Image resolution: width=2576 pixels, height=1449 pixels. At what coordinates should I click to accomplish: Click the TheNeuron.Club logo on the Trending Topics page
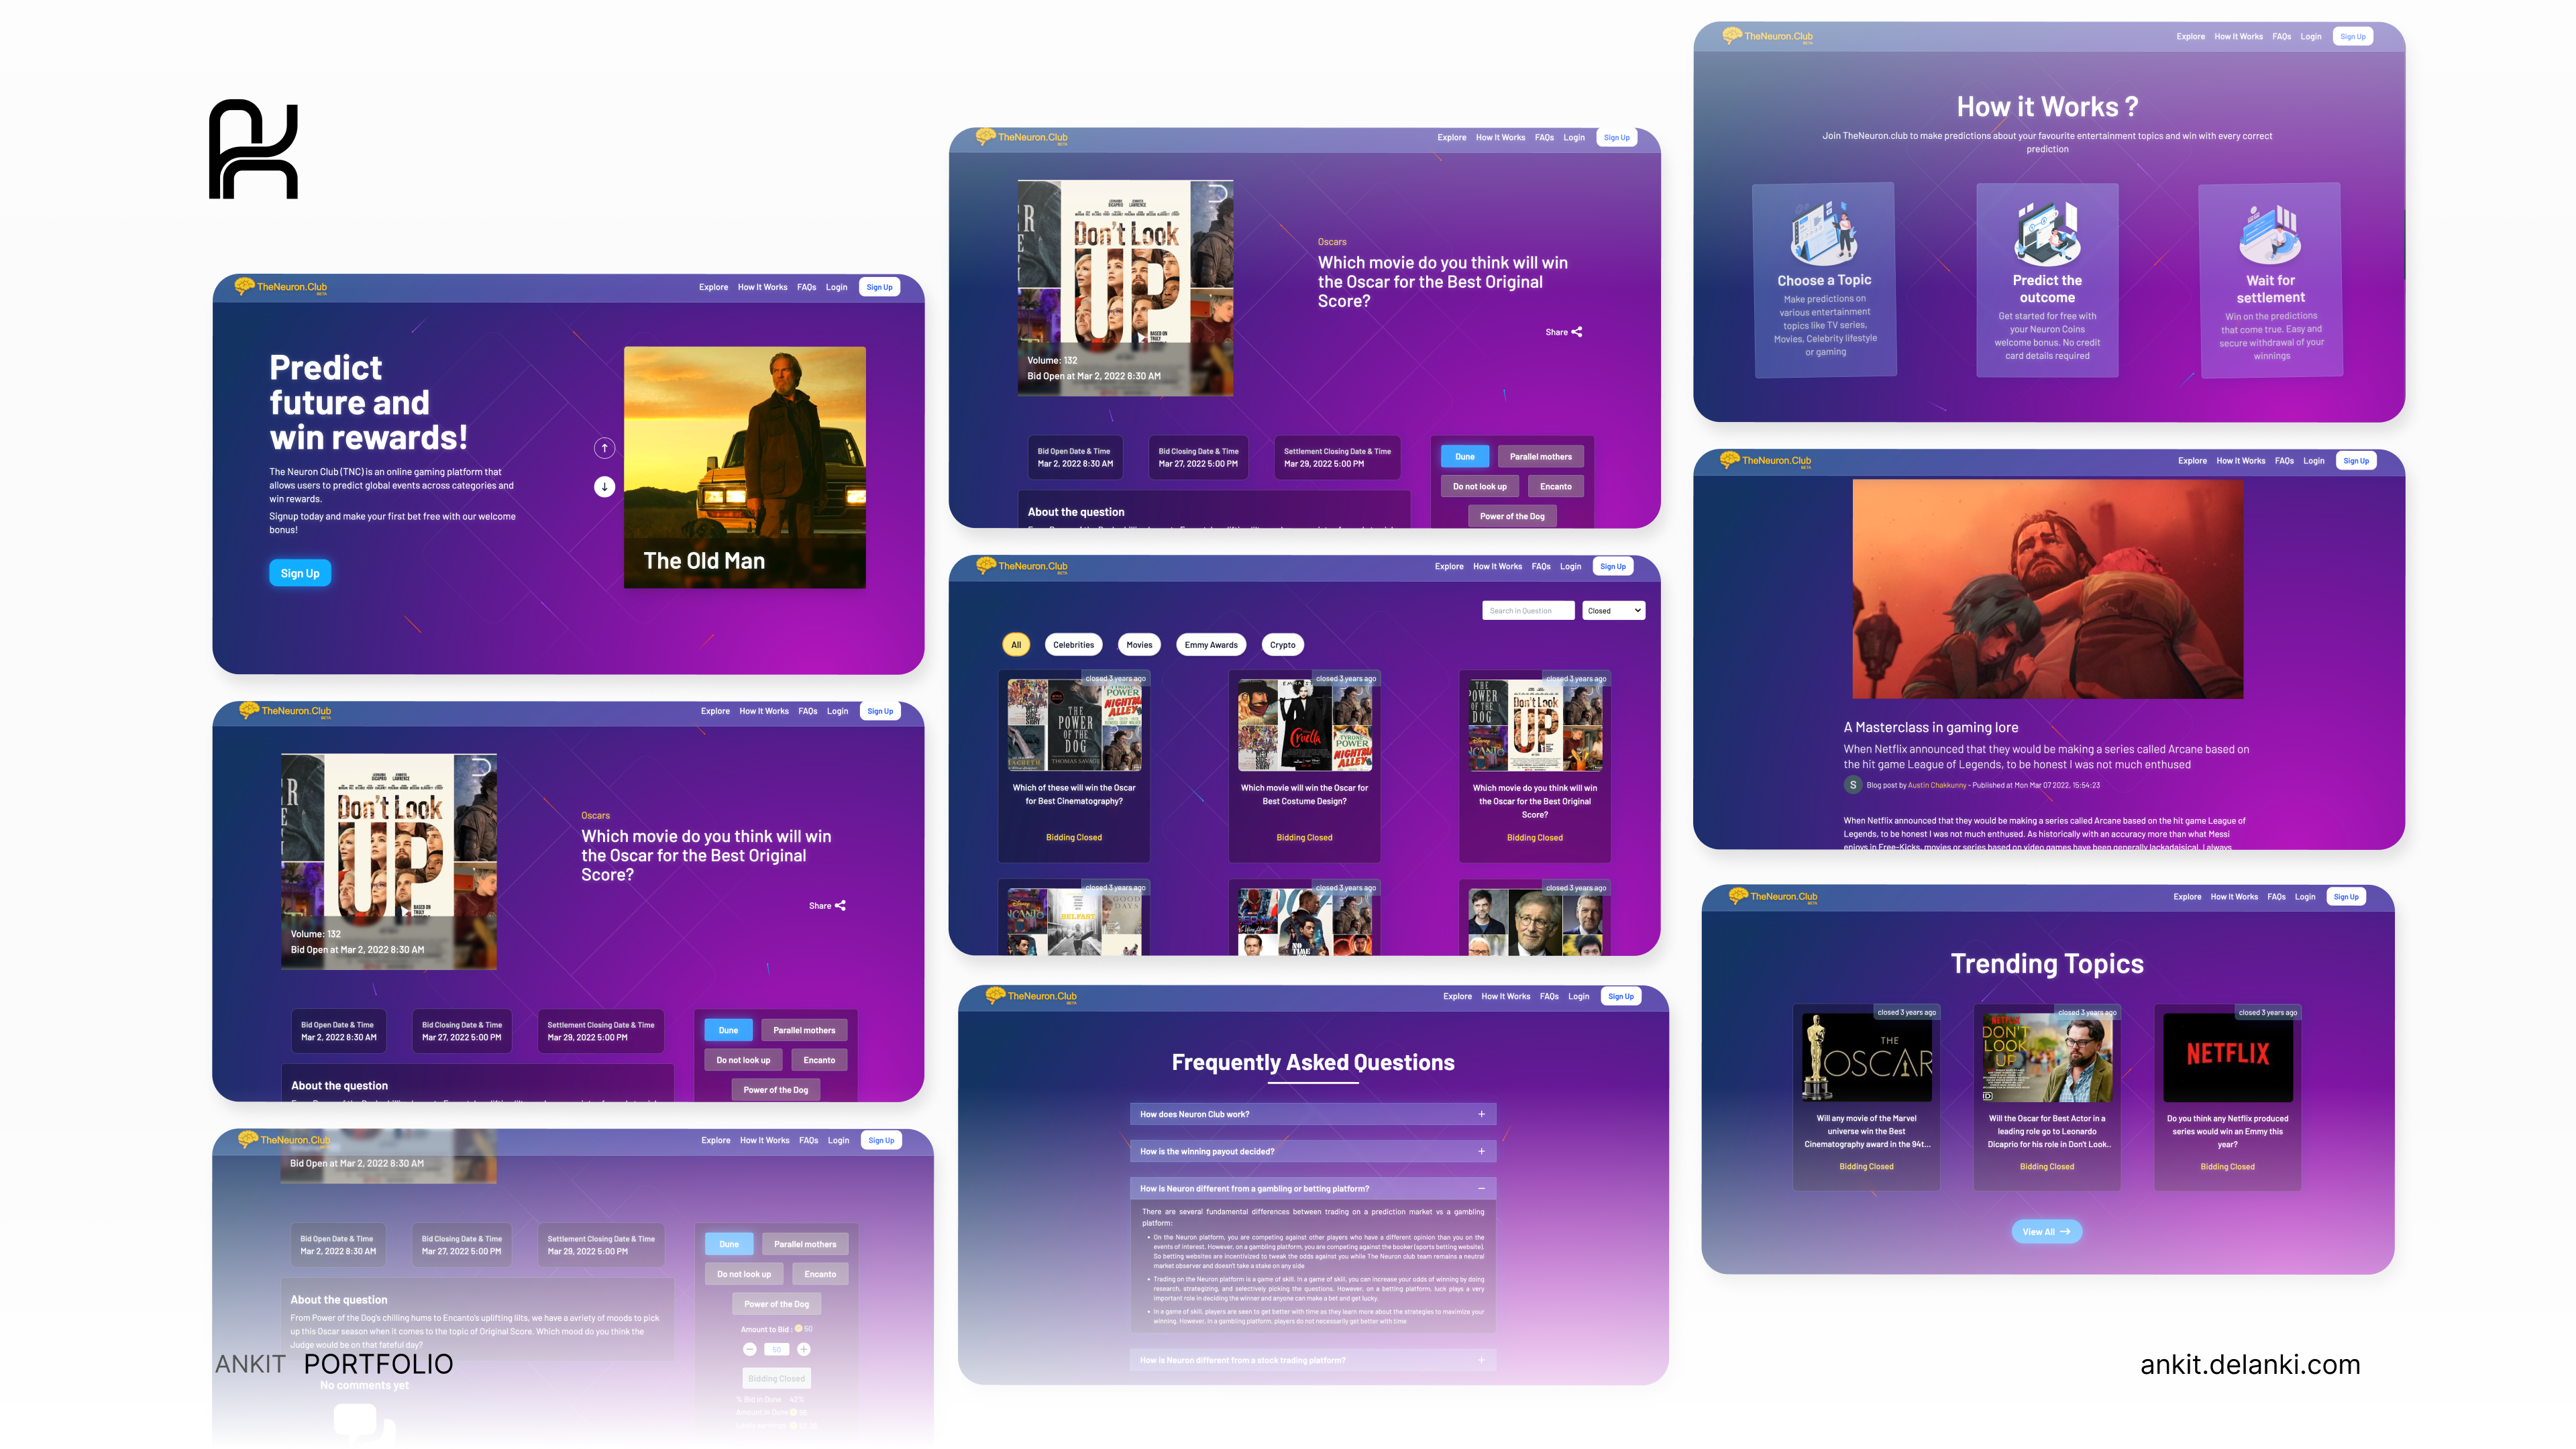pyautogui.click(x=1773, y=896)
